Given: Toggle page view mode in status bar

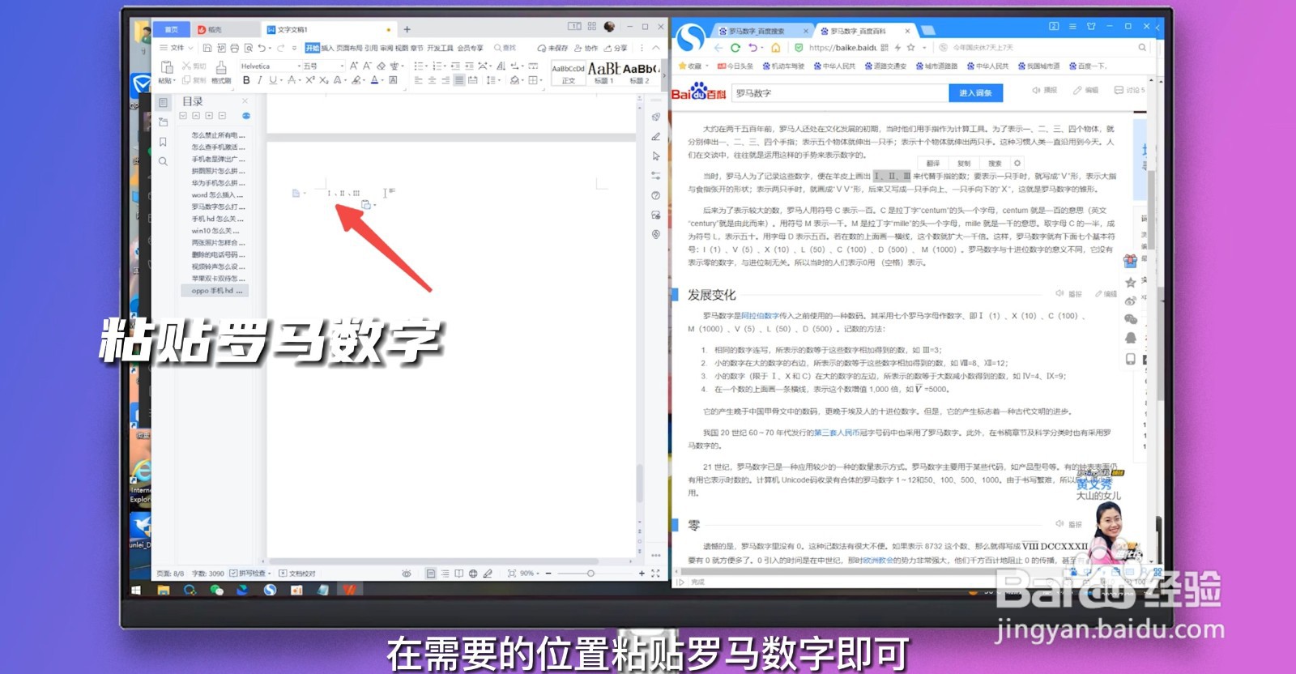Looking at the screenshot, I should [x=431, y=574].
